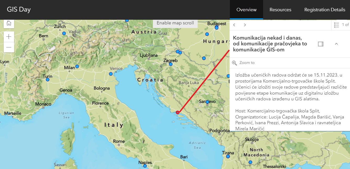Select the blue marker near Budapest
Screen dimensions: 350x169
pyautogui.click(x=216, y=28)
